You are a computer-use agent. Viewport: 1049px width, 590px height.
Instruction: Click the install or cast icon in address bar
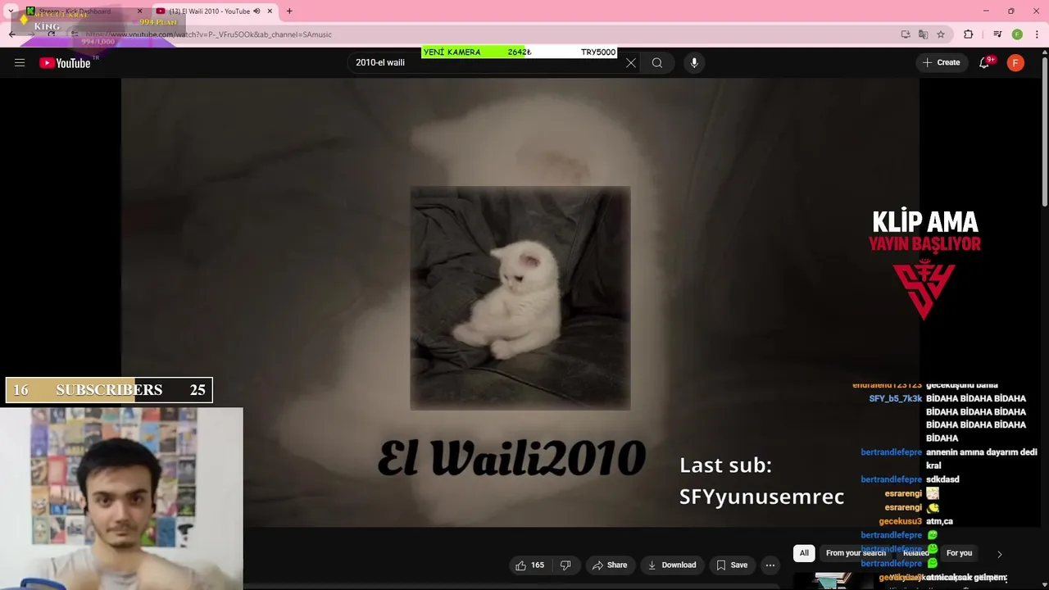point(906,34)
